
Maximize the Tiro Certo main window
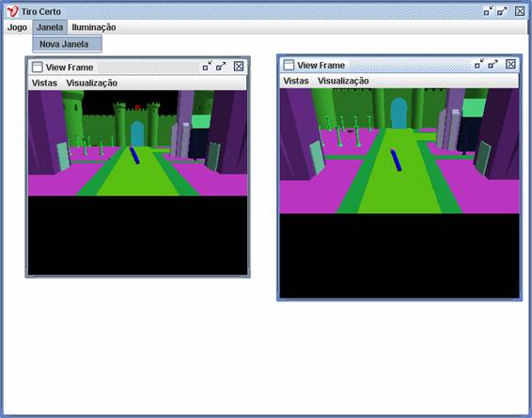pyautogui.click(x=502, y=11)
